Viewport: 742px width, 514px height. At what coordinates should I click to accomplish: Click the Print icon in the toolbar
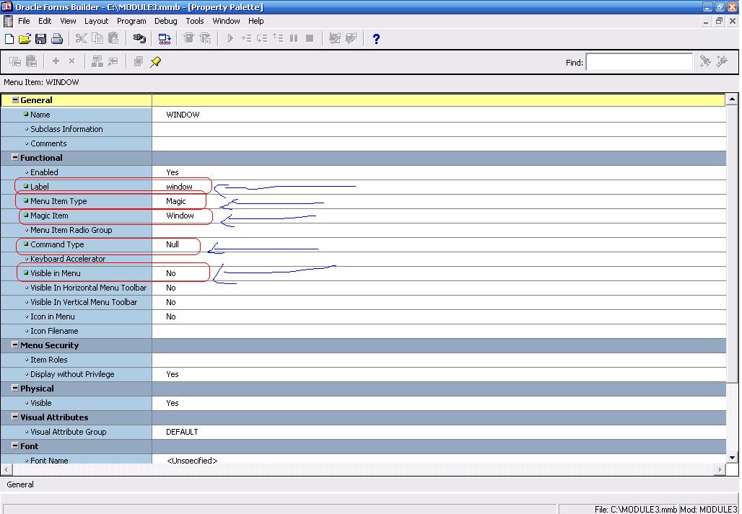(57, 39)
